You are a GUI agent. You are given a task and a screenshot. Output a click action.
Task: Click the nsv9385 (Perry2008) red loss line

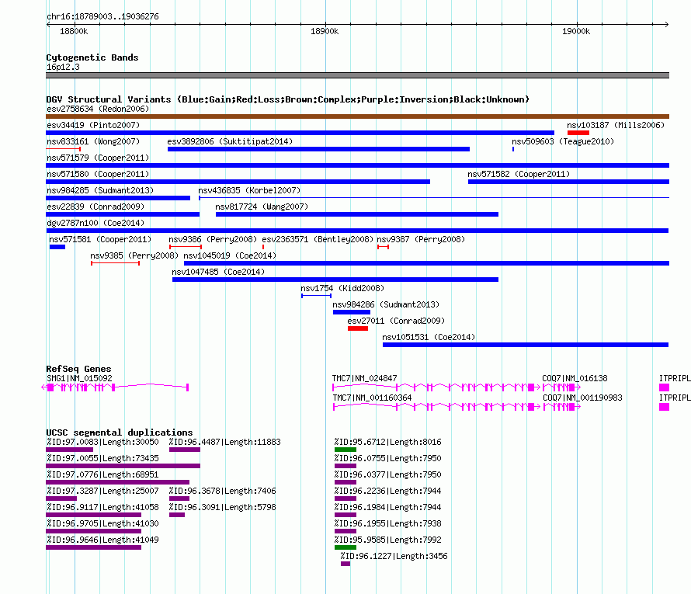pyautogui.click(x=116, y=263)
